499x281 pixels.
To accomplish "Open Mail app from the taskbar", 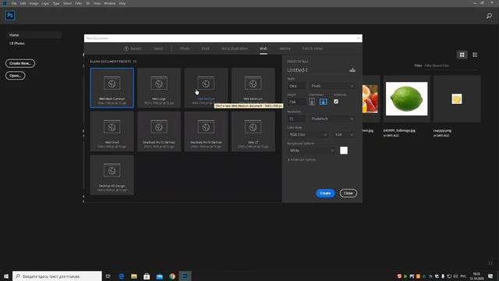I will coord(159,276).
